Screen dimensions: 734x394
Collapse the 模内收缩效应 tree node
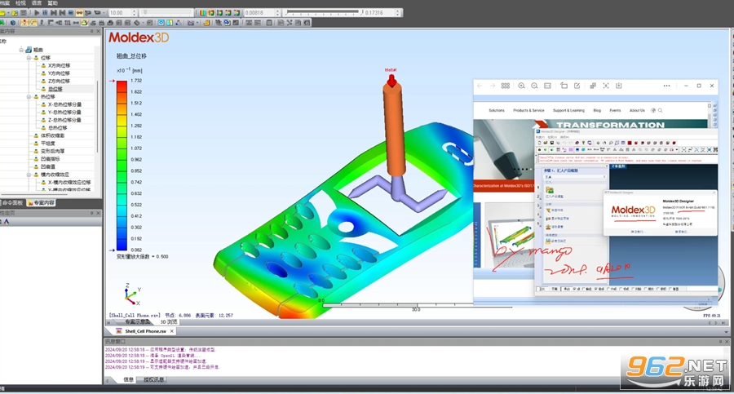pos(29,175)
